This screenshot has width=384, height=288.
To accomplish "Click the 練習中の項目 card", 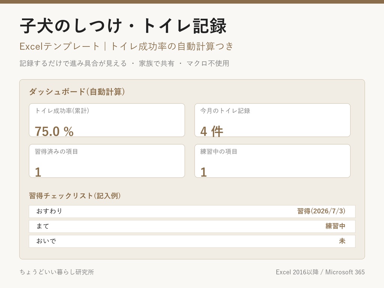I will [x=272, y=161].
